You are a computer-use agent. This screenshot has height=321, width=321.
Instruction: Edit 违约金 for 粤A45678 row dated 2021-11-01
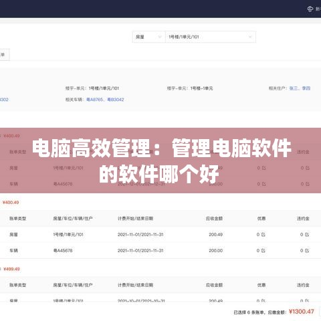(307, 251)
